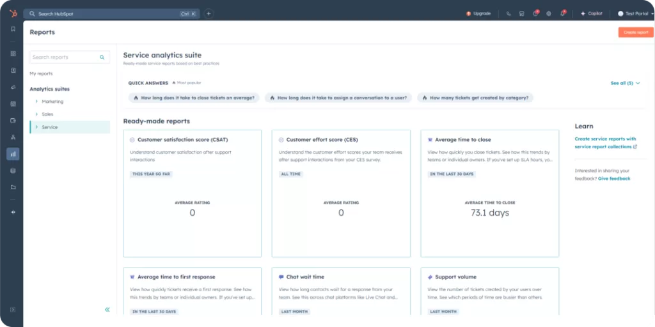Click the magnifier icon in Search reports
655x327 pixels.
(102, 57)
